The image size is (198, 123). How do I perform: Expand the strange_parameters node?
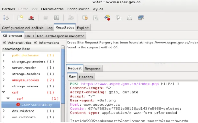[4, 61]
